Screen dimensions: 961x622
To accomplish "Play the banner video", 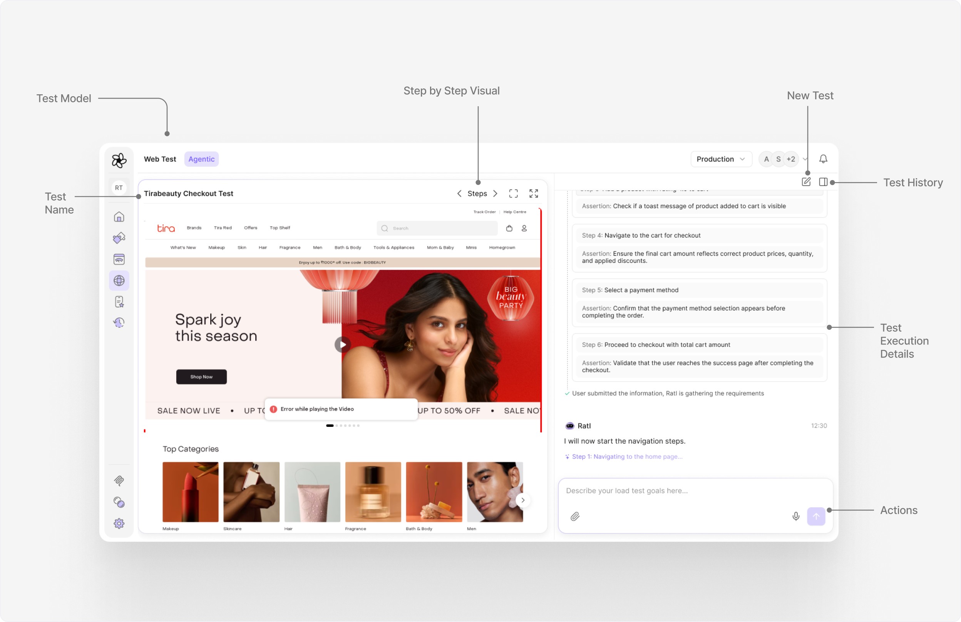I will tap(342, 344).
